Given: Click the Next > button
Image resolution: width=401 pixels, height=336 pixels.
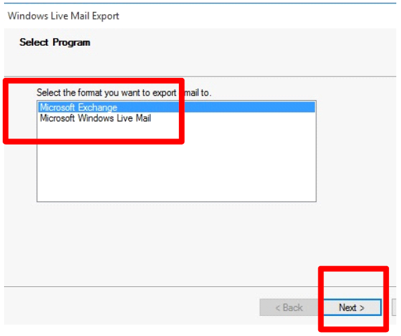Looking at the screenshot, I should pos(352,307).
